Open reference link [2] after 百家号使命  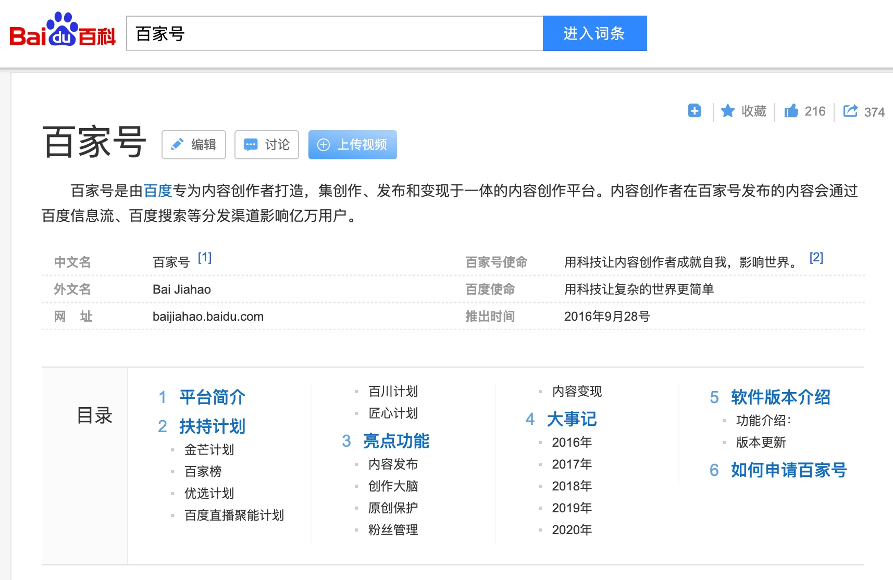pyautogui.click(x=816, y=258)
